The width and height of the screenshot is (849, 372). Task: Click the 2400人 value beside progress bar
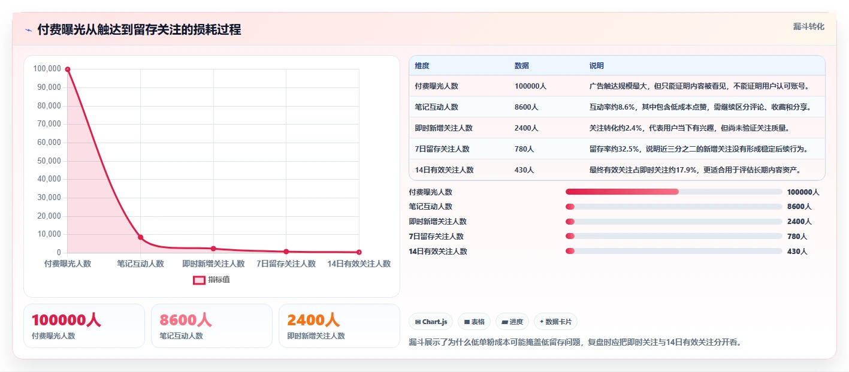(799, 222)
